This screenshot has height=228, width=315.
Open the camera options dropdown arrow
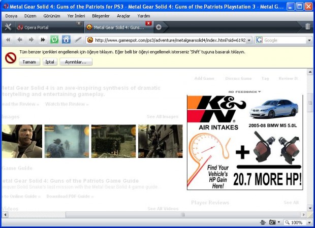pos(278,222)
